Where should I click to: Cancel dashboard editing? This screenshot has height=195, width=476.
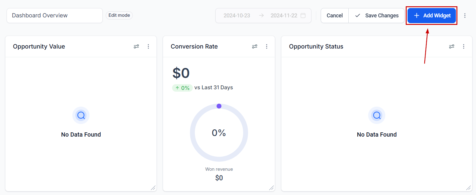tap(335, 16)
